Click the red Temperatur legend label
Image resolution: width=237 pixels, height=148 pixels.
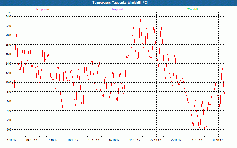tap(43, 9)
